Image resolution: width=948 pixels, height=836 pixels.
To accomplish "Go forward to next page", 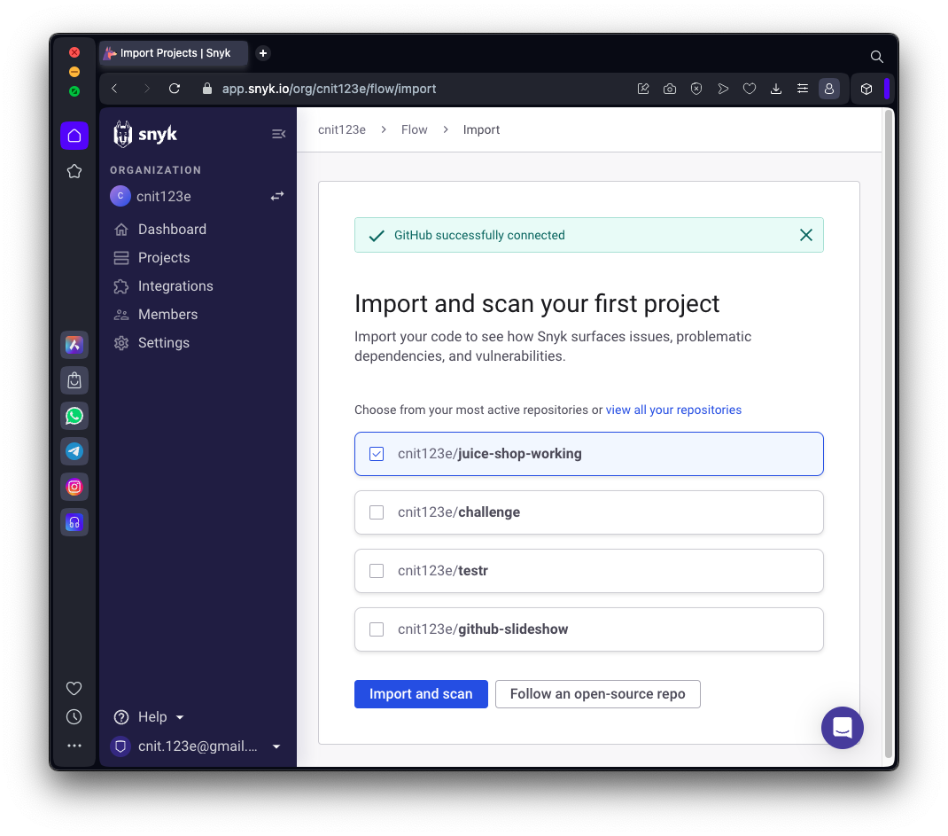I will pos(145,89).
